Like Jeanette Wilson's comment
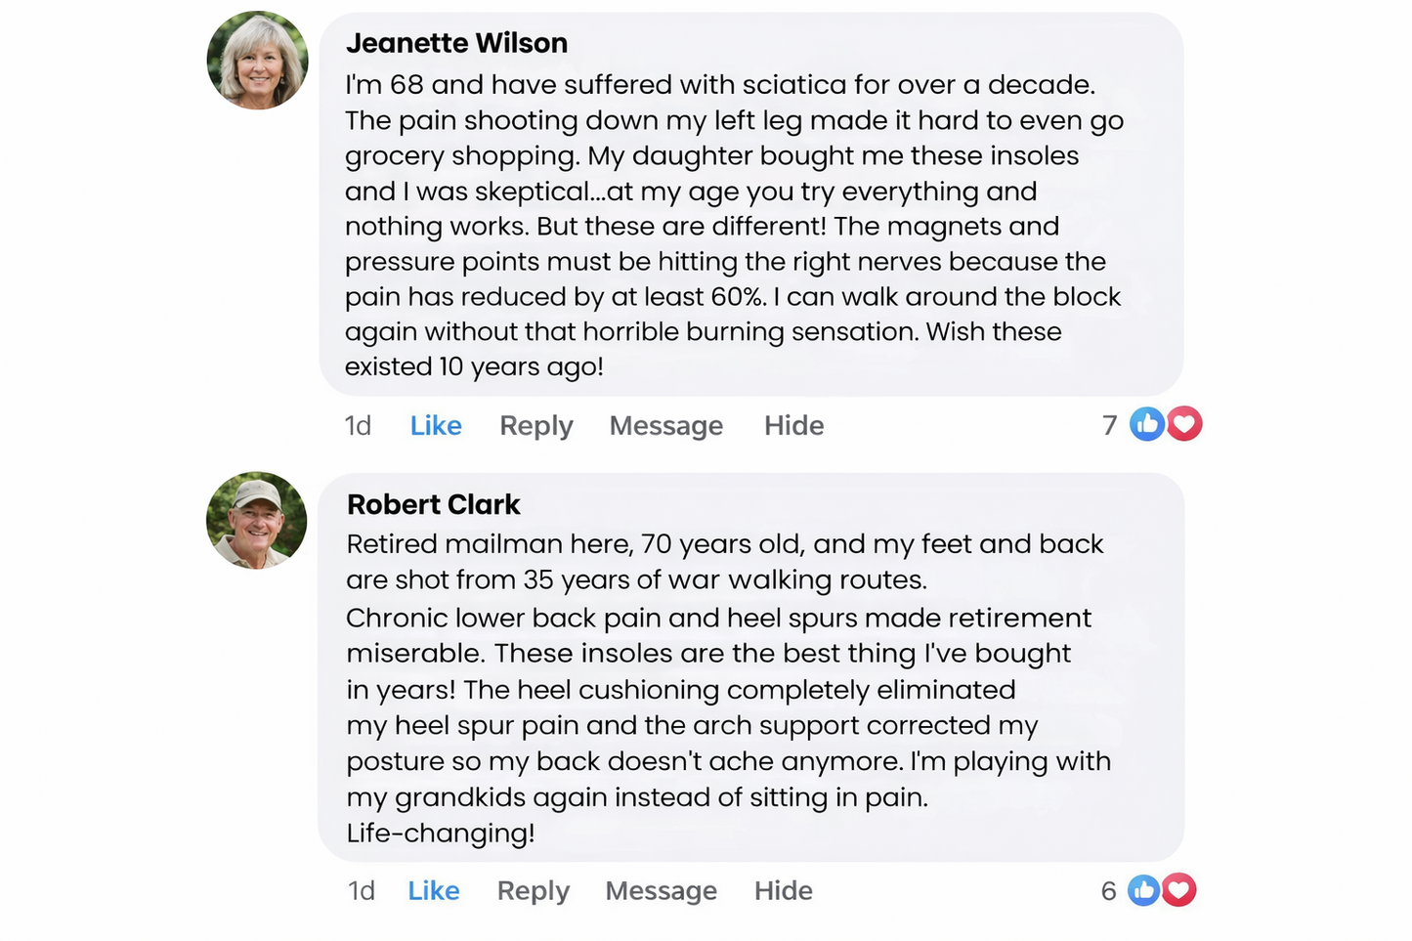This screenshot has width=1412, height=941. 436,426
